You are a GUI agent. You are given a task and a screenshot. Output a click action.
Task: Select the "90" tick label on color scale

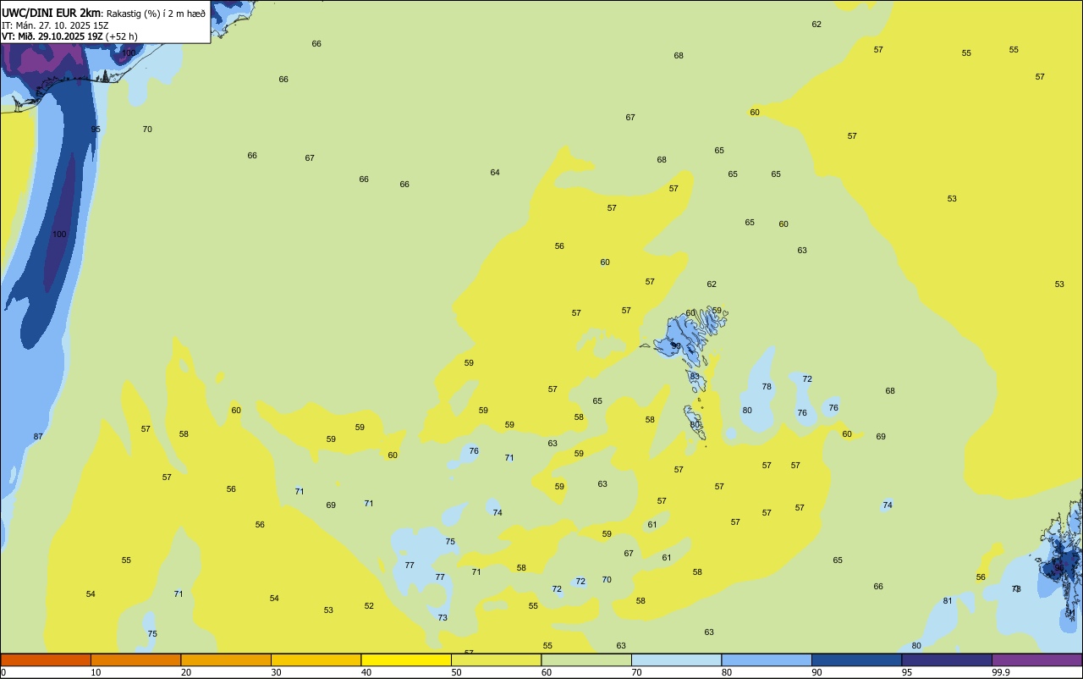(x=816, y=672)
